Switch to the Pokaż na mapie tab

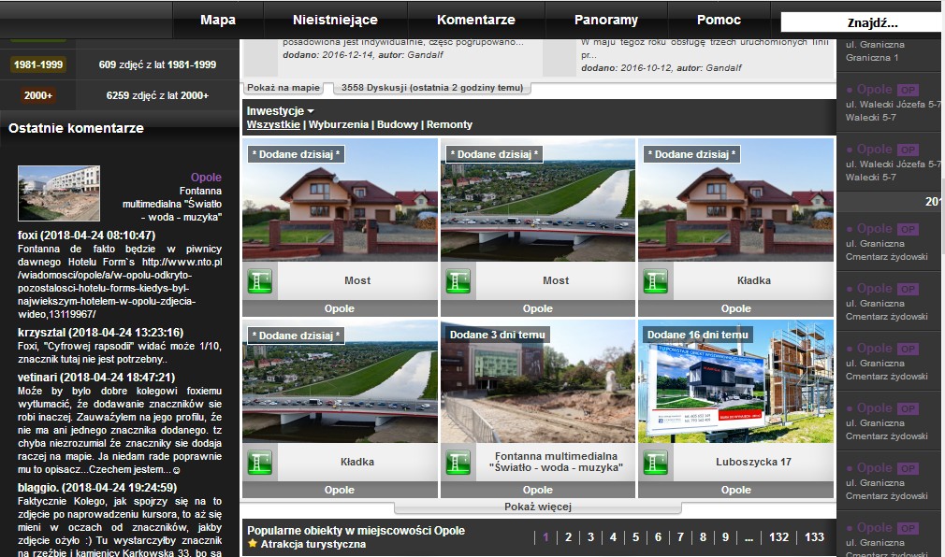pyautogui.click(x=283, y=88)
